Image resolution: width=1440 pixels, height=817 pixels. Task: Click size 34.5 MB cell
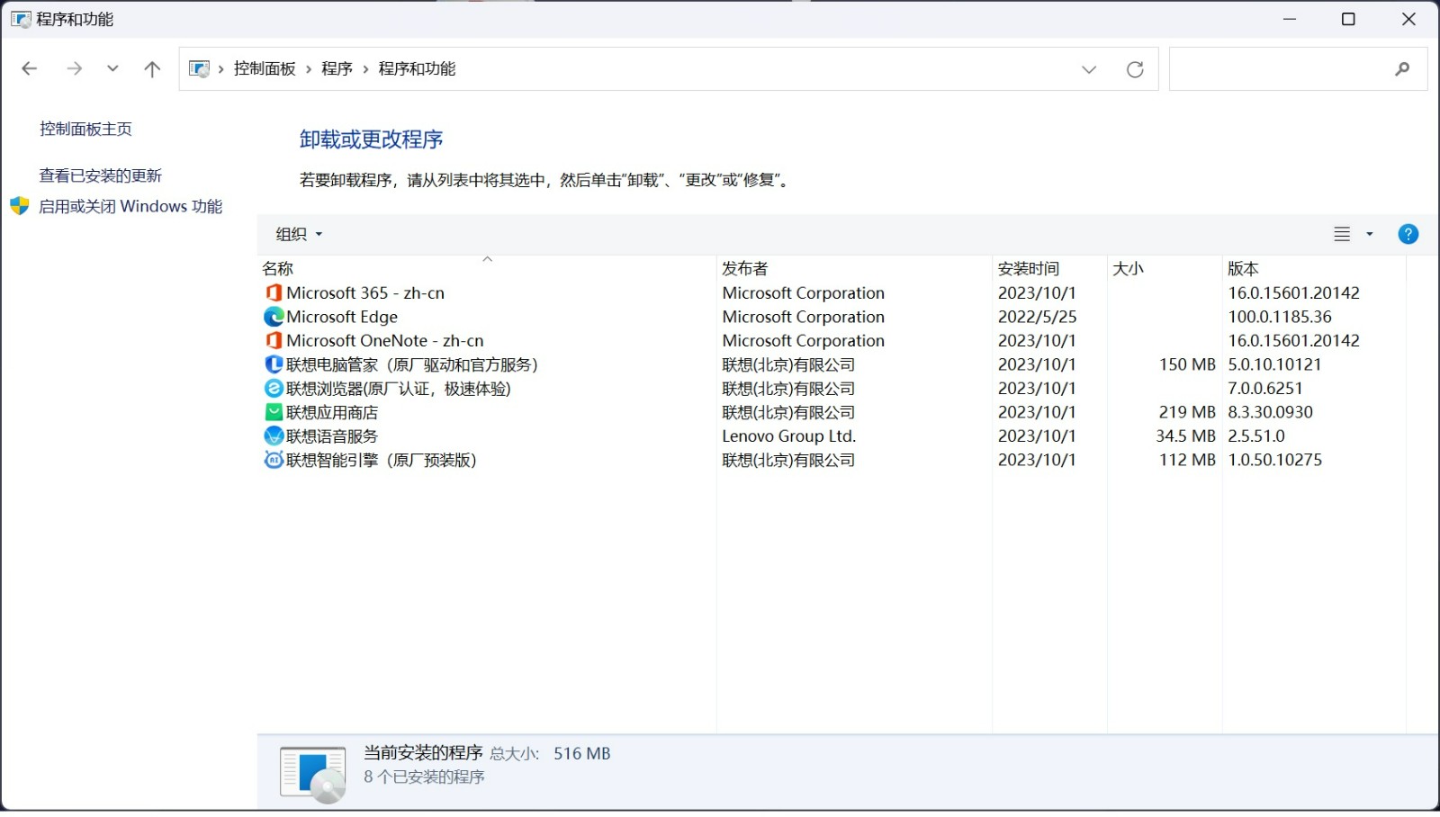tap(1185, 436)
